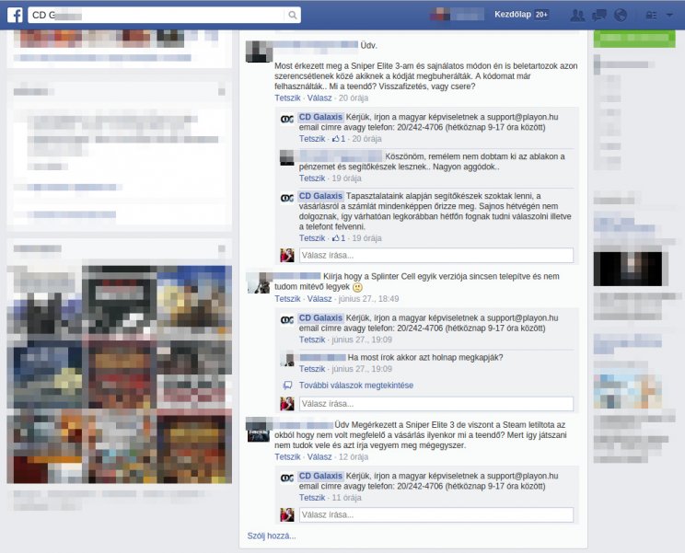Viewport: 685px width, 553px height.
Task: Open the Facebook logo home icon
Action: pos(15,15)
